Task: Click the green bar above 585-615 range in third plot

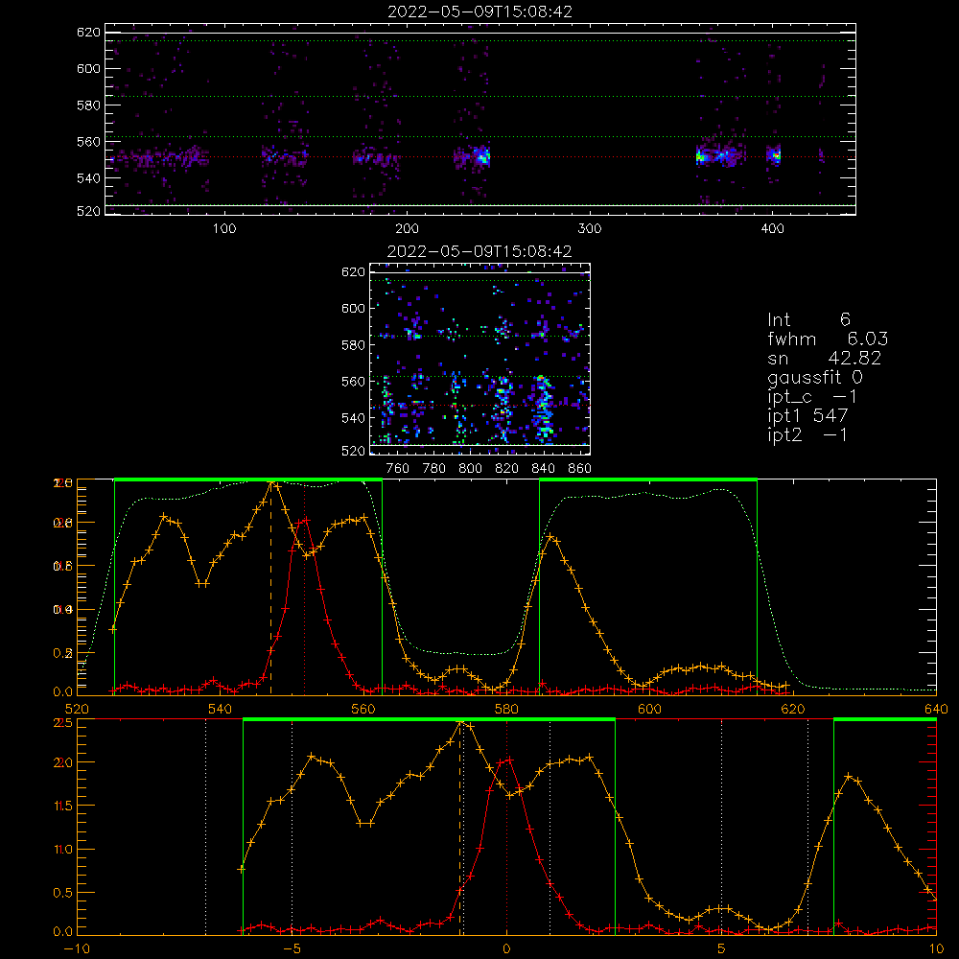Action: coord(648,479)
